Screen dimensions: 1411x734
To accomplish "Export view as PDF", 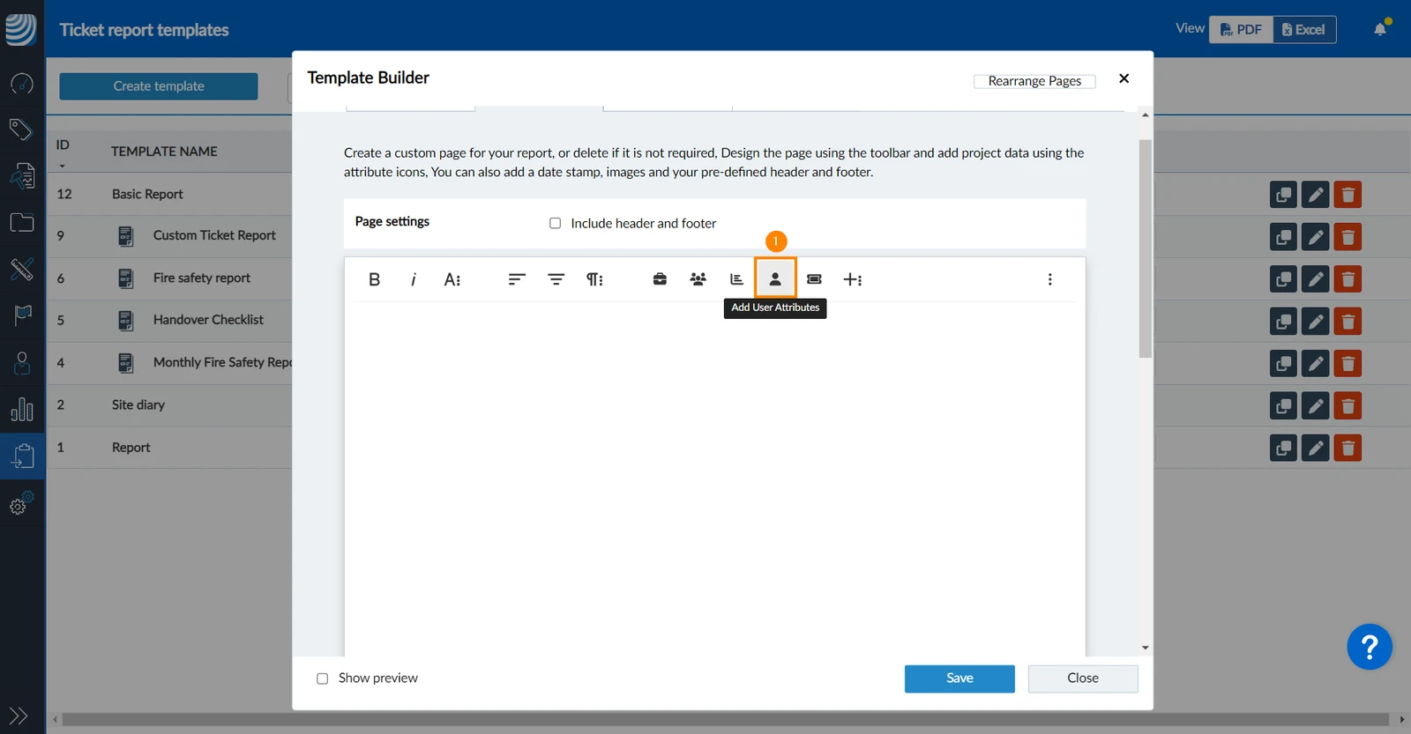I will coord(1241,29).
